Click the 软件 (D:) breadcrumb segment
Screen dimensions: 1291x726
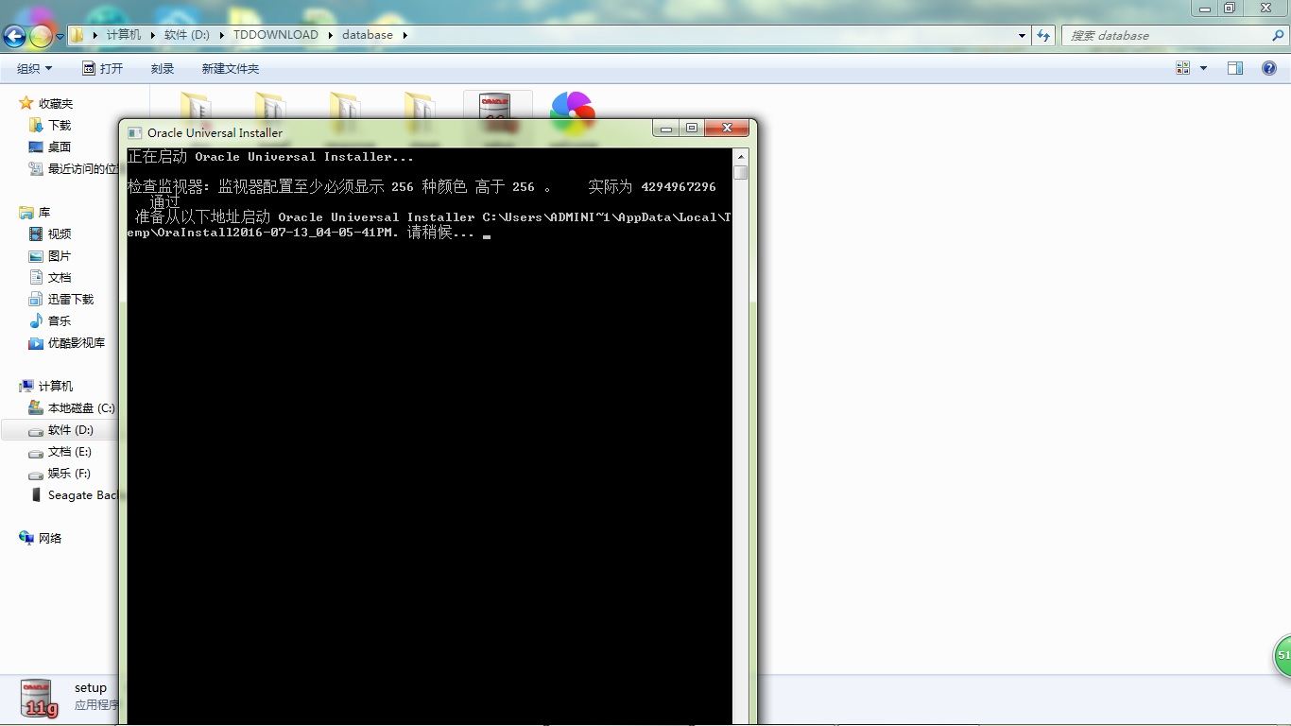(186, 35)
